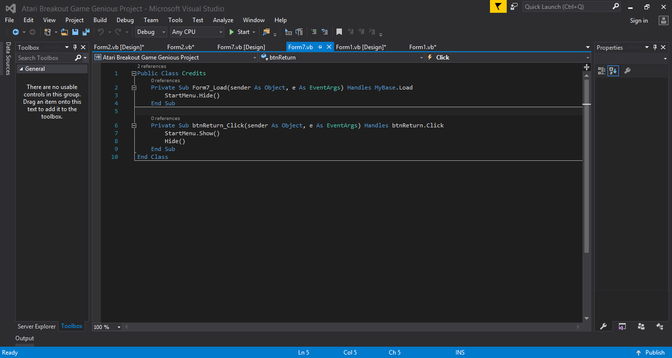Open the notifications flag icon
Image resolution: width=672 pixels, height=358 pixels.
point(498,6)
